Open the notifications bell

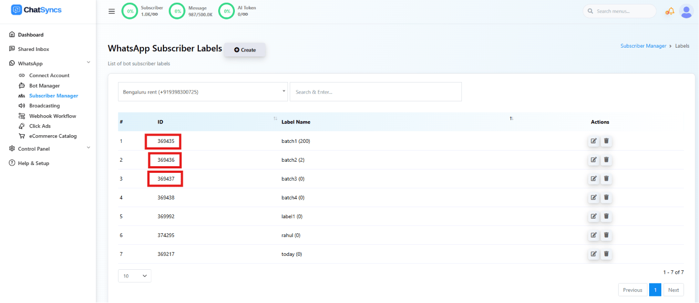[x=670, y=11]
